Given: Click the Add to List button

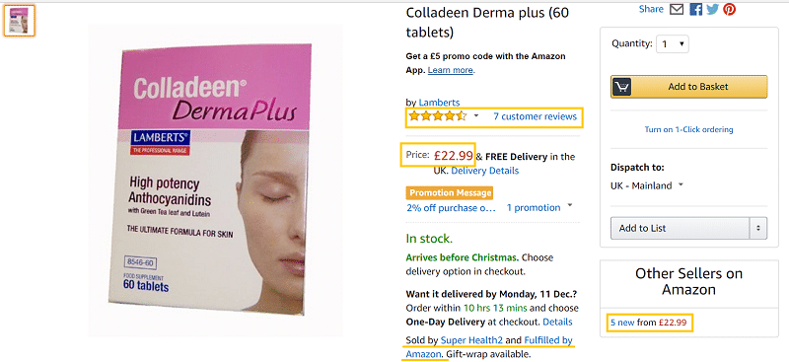Looking at the screenshot, I should [681, 228].
